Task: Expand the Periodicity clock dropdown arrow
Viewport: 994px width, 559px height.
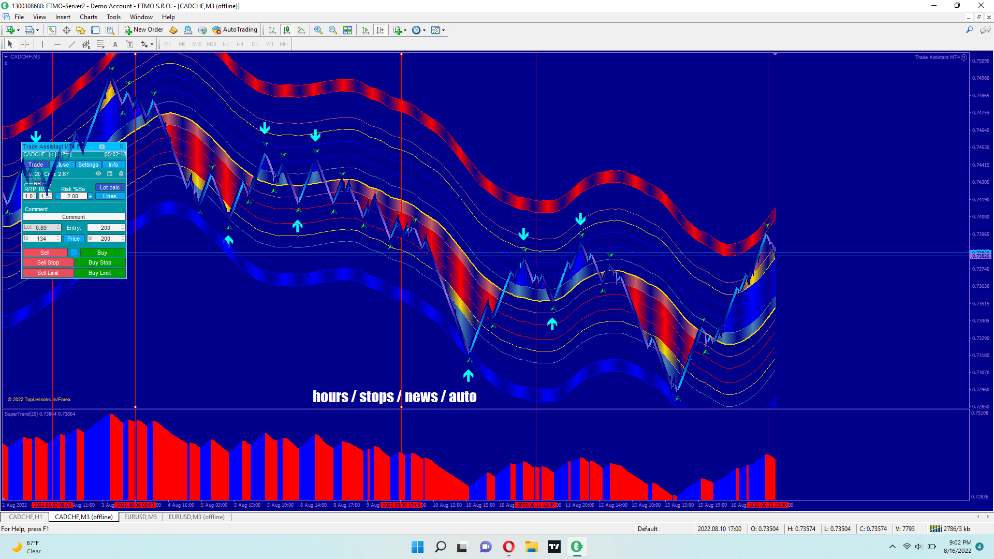Action: coord(425,30)
